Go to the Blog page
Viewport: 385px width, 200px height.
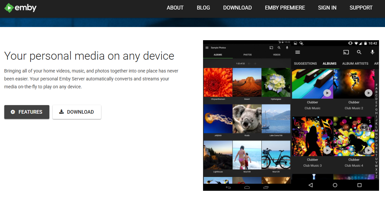(203, 8)
